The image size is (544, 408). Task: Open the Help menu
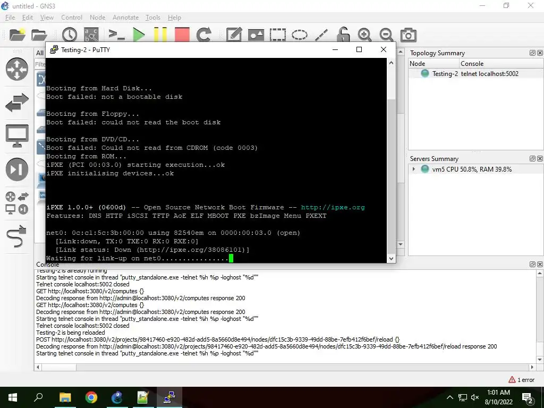coord(174,18)
